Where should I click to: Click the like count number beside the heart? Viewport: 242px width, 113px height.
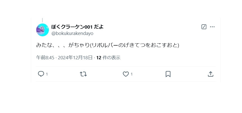[x=131, y=74]
